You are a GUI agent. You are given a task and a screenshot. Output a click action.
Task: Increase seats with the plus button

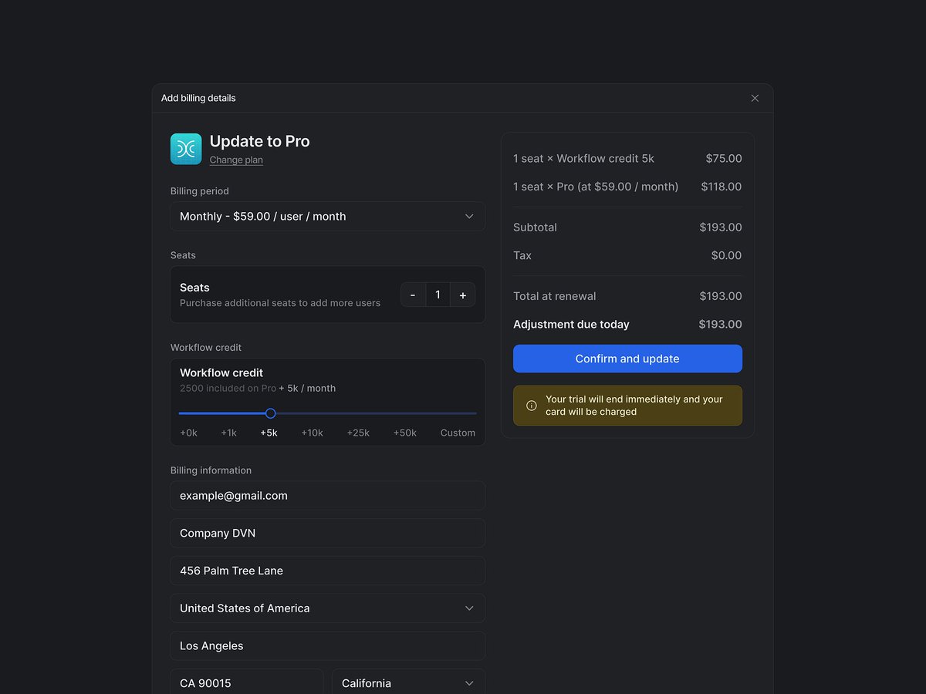[462, 295]
